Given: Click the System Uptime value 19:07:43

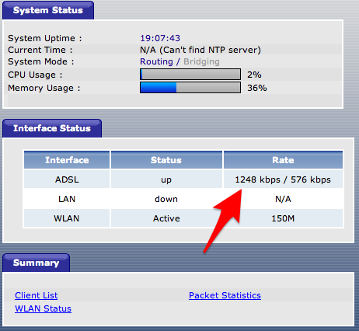Looking at the screenshot, I should 160,38.
